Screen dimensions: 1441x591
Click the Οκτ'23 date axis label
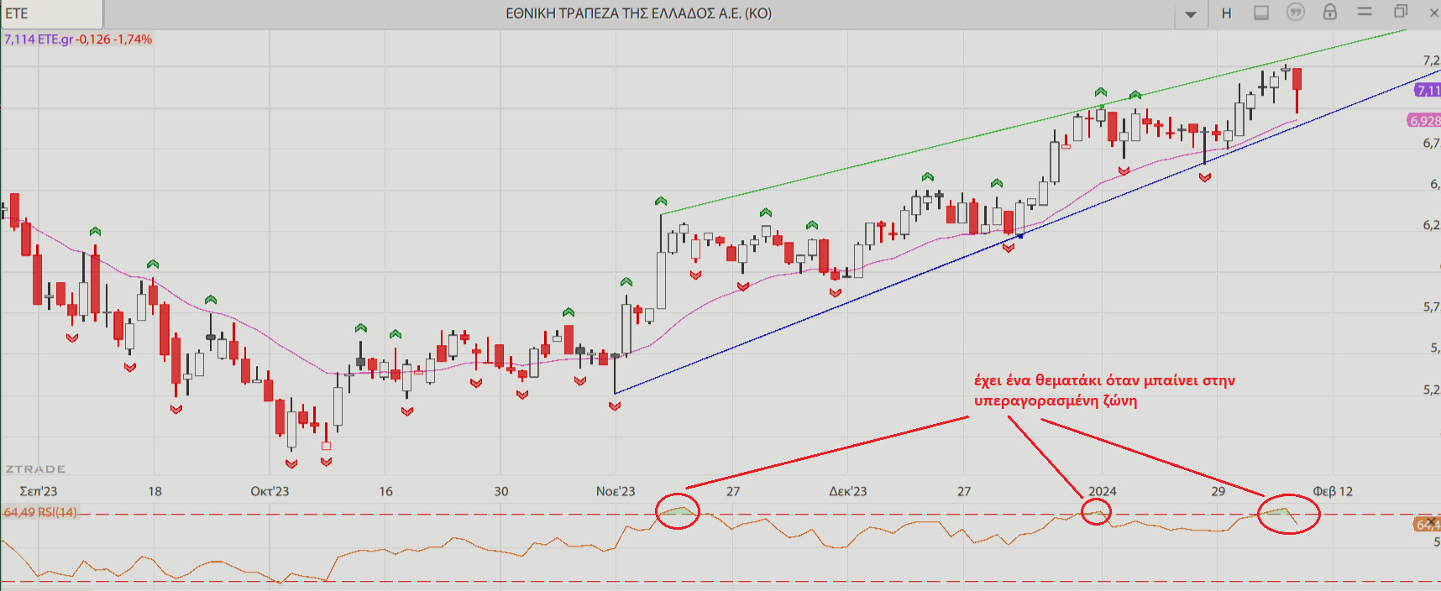(270, 491)
